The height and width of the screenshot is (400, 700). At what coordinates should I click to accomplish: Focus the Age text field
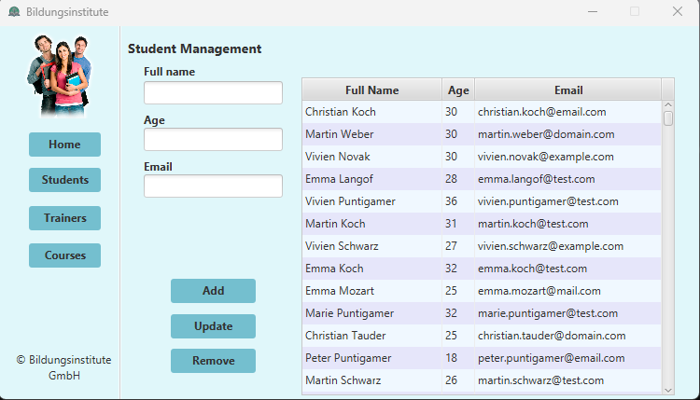click(x=213, y=140)
